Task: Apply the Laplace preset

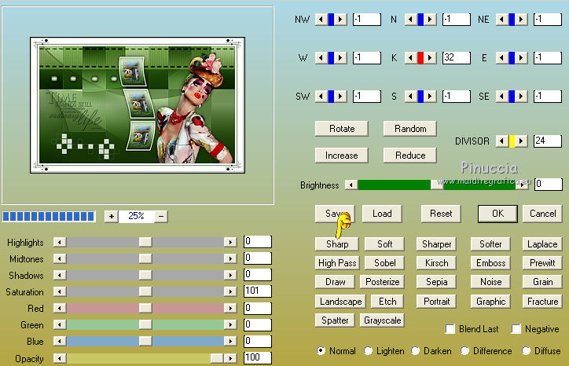Action: pos(542,244)
